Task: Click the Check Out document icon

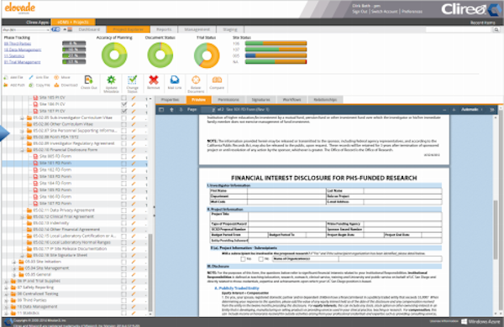Action: pyautogui.click(x=88, y=80)
